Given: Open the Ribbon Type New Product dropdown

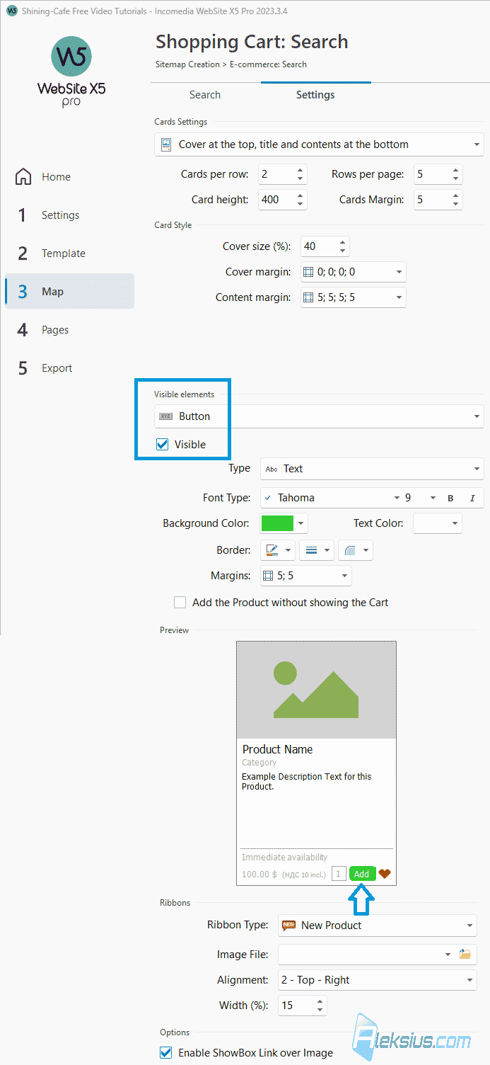Looking at the screenshot, I should click(378, 925).
